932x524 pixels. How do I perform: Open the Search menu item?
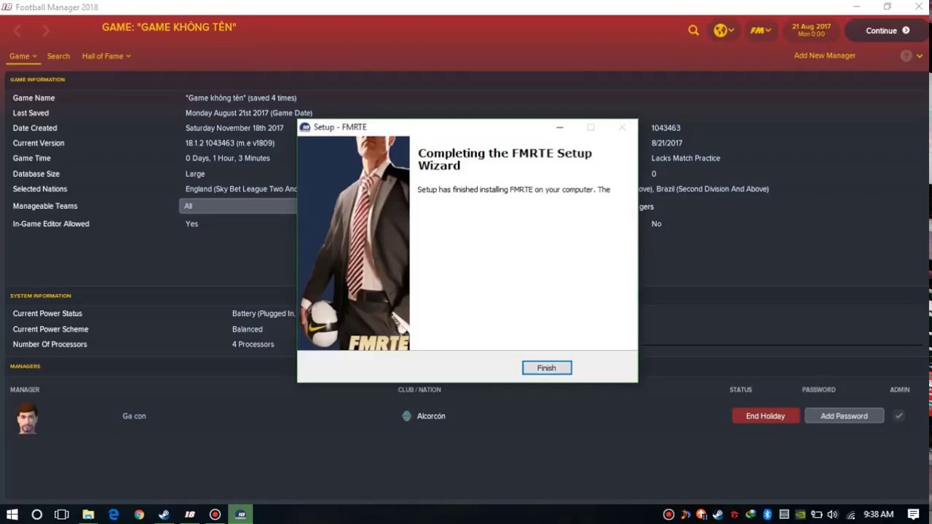tap(58, 56)
